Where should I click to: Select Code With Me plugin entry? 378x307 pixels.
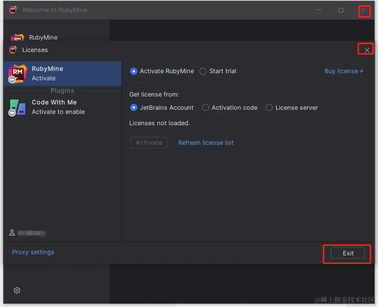tap(62, 107)
